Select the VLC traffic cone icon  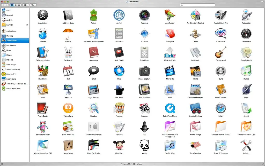click(x=144, y=127)
